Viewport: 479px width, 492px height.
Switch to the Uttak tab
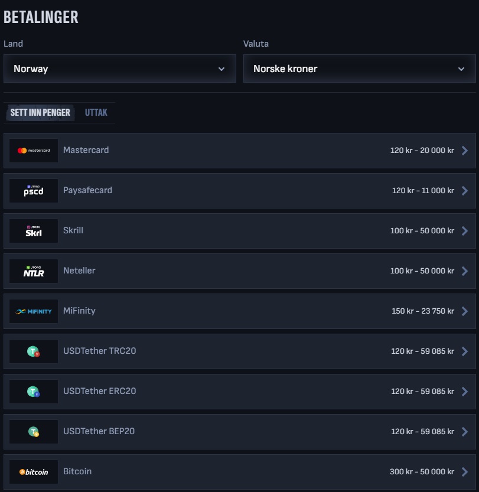[96, 112]
